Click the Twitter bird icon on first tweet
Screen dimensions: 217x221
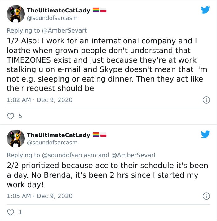[205, 10]
